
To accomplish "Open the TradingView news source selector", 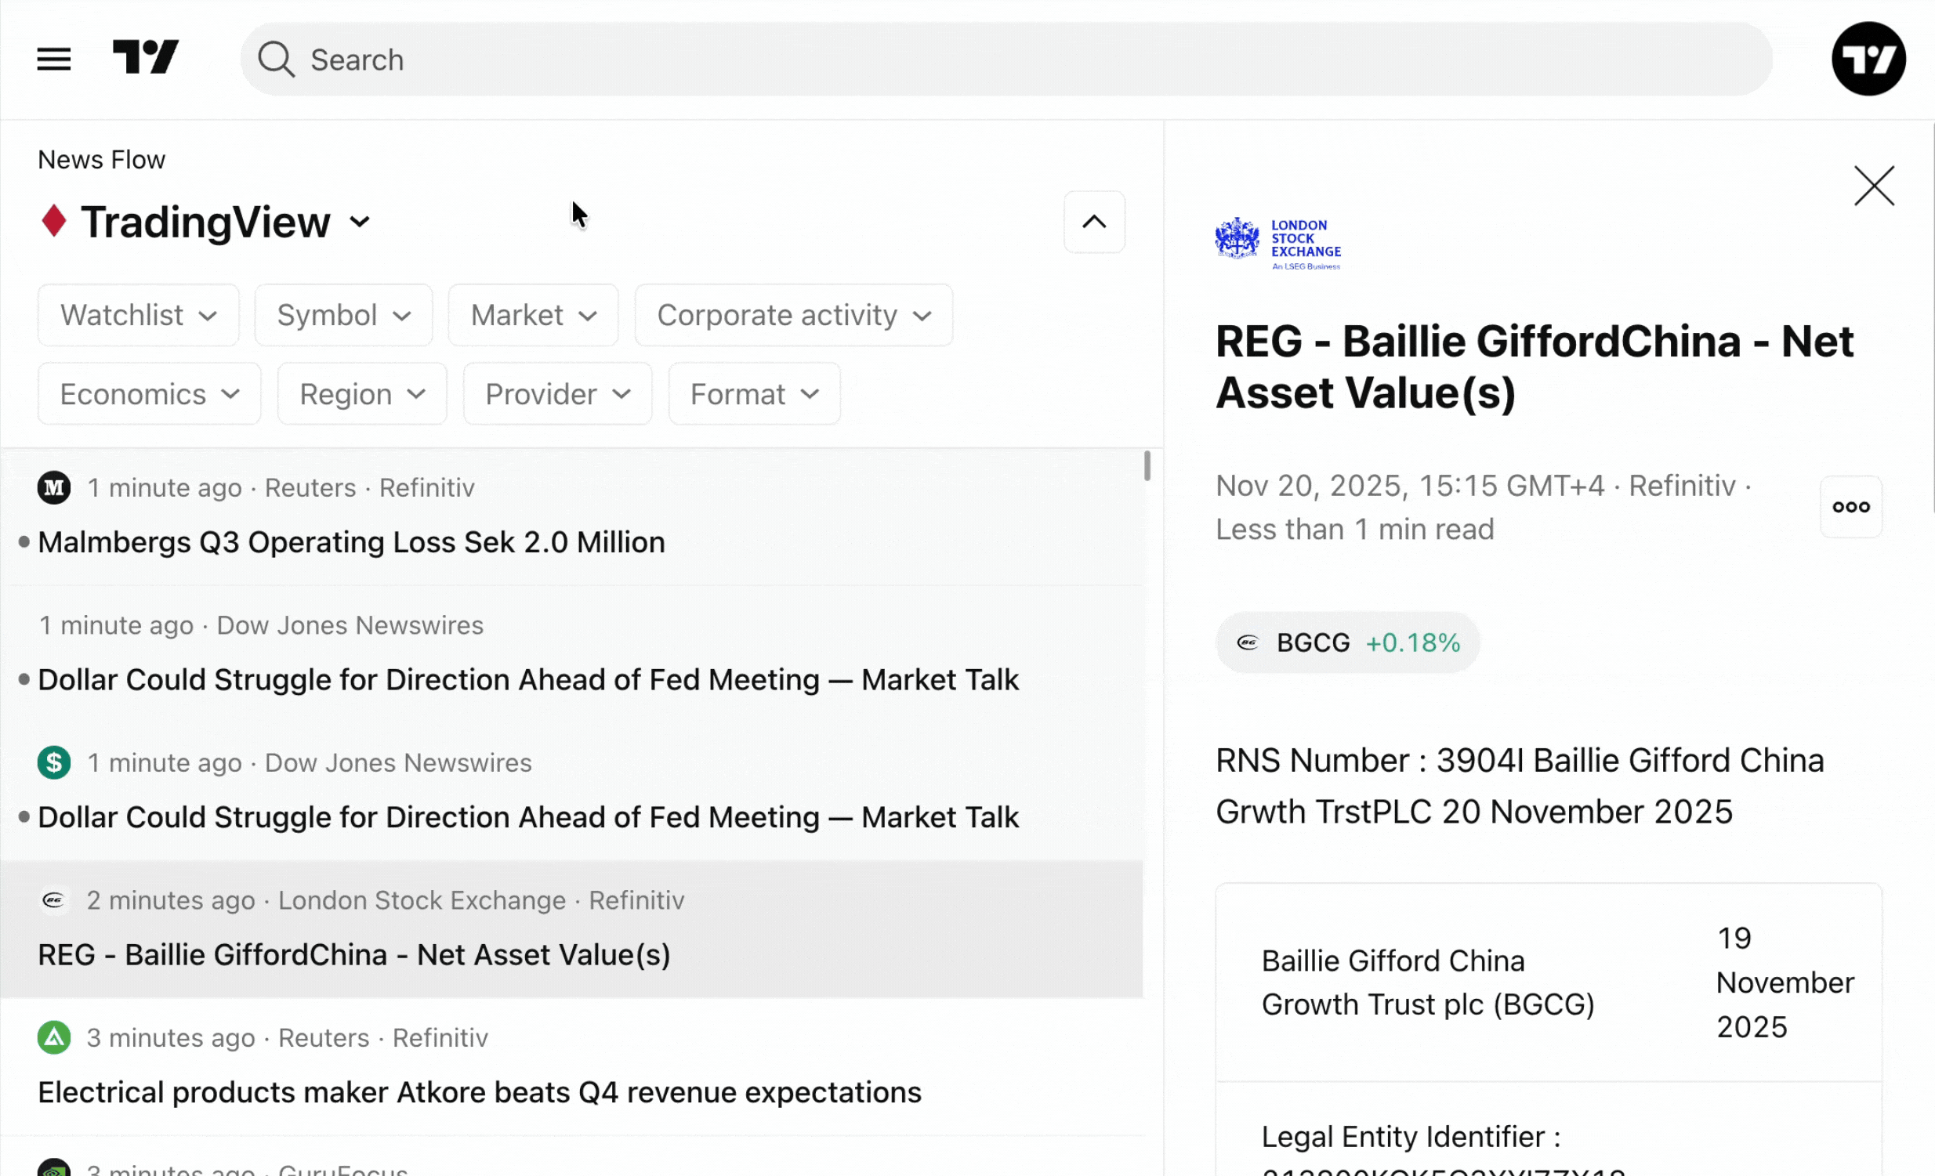I will point(224,223).
